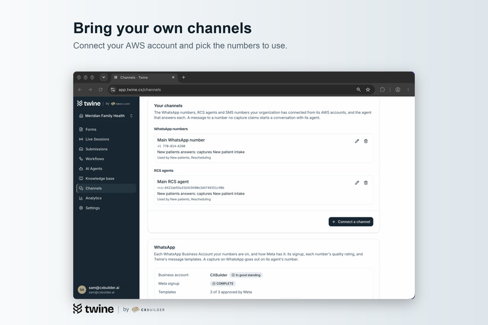The image size is (488, 325).
Task: Reload the page with the refresh icon
Action: click(101, 90)
